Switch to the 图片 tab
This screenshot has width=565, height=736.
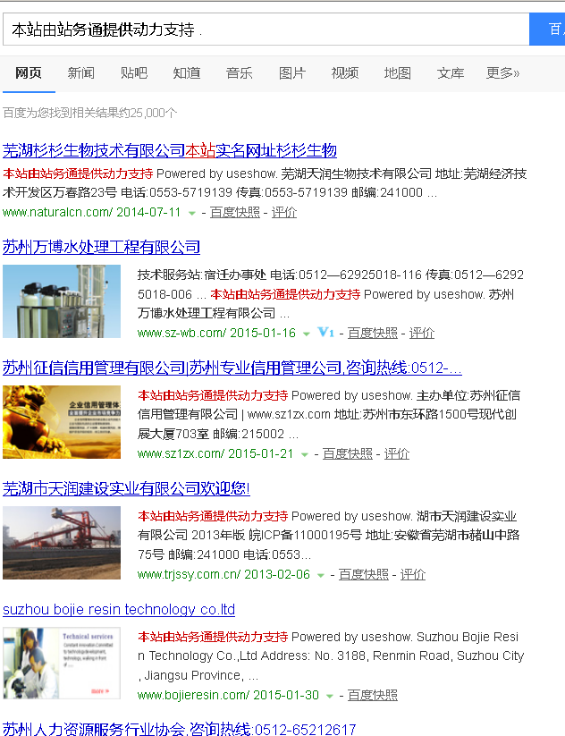(291, 73)
